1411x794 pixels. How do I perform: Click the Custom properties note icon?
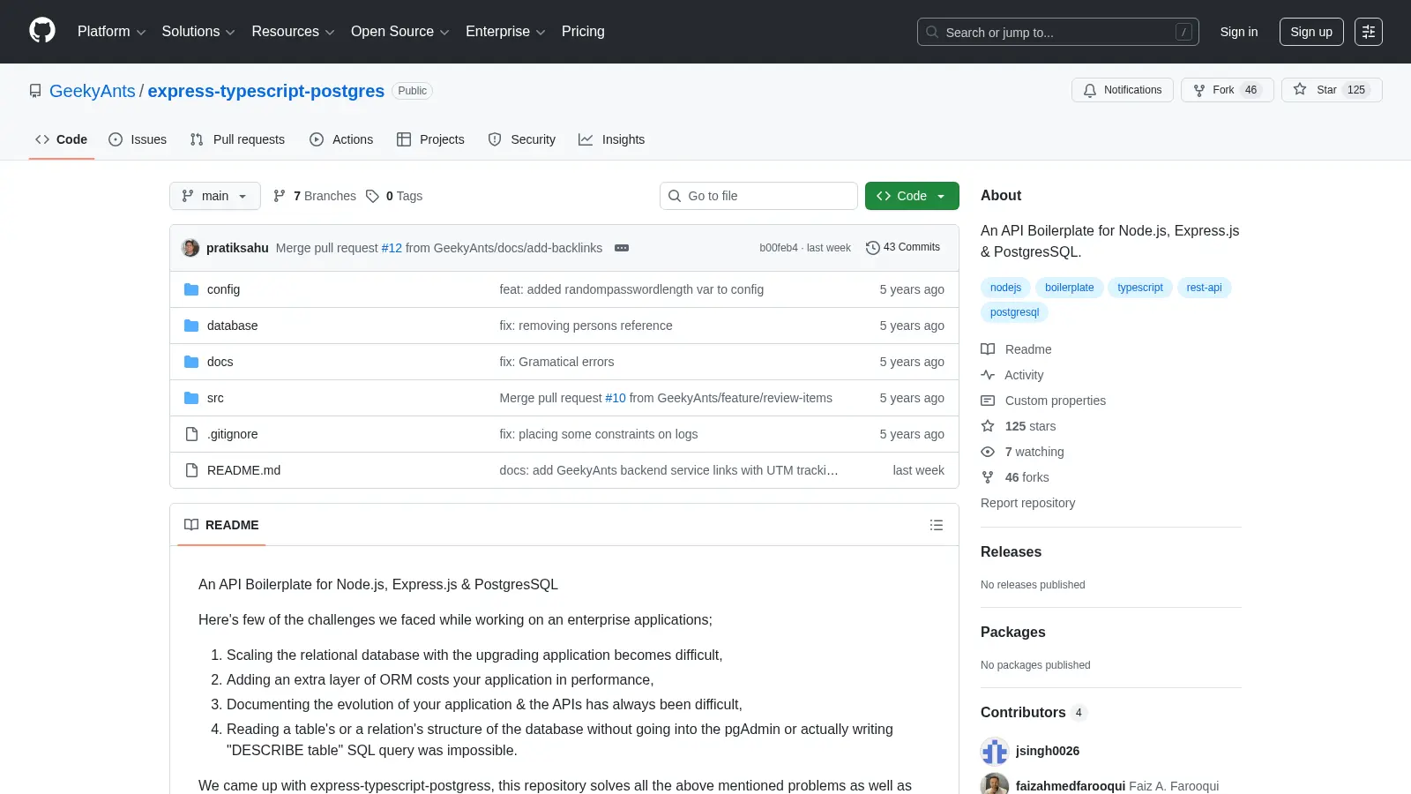(988, 401)
